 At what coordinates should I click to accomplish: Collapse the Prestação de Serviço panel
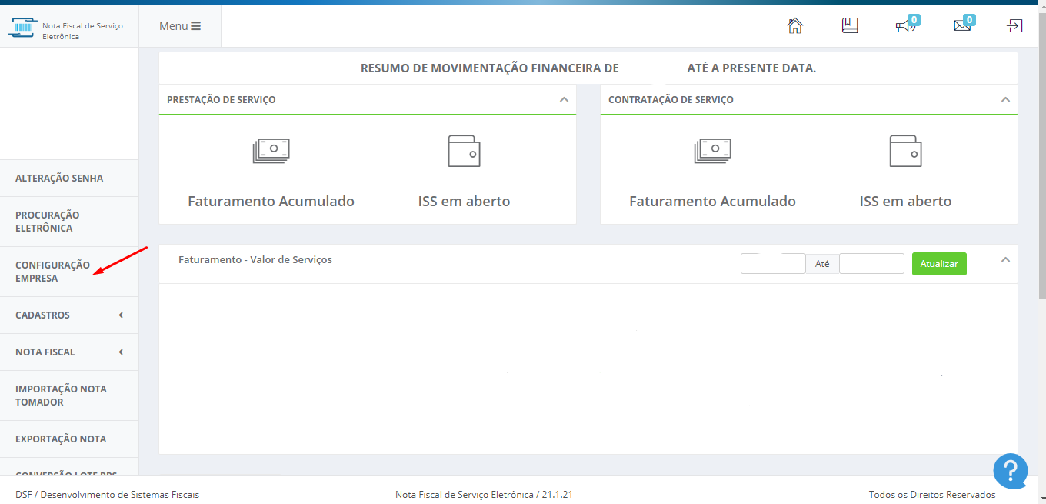(564, 100)
